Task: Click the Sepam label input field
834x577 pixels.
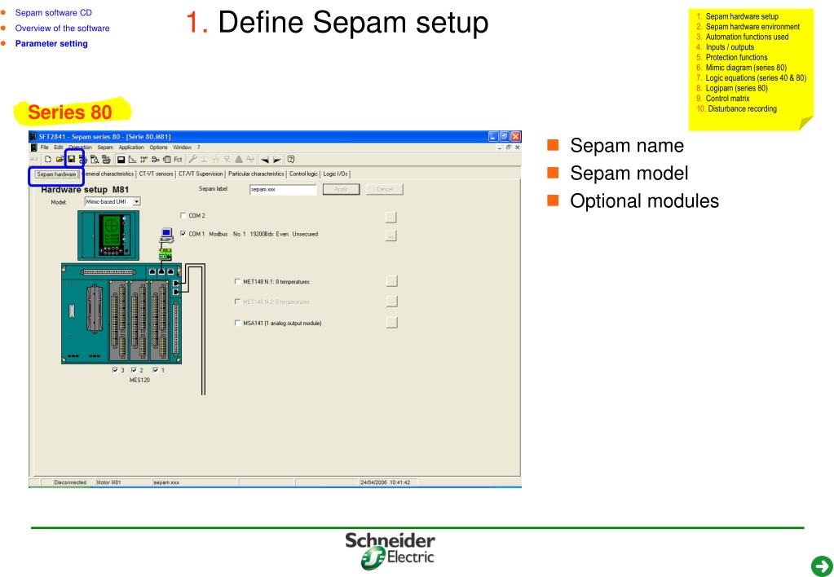Action: click(x=283, y=189)
